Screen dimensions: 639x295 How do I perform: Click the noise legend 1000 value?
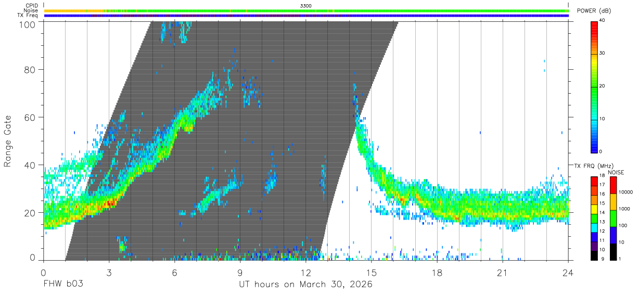click(x=624, y=209)
